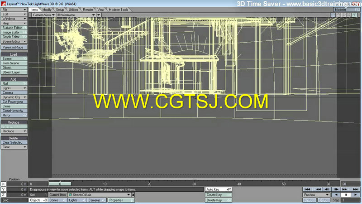Open the Wireframe display mode dropdown
The height and width of the screenshot is (204, 362).
point(76,15)
